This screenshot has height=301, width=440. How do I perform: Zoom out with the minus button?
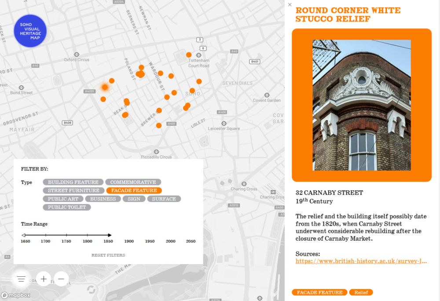(61, 279)
